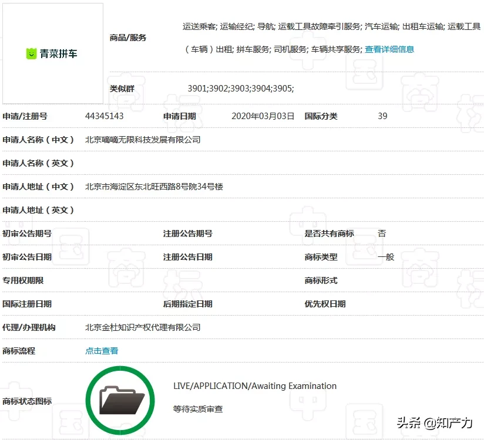Click the 初审公告日期 label
The height and width of the screenshot is (440, 484).
pos(27,257)
